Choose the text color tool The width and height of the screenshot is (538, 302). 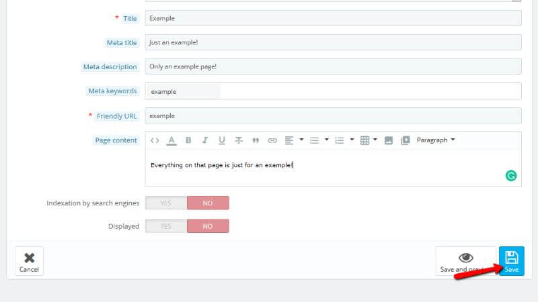click(171, 140)
